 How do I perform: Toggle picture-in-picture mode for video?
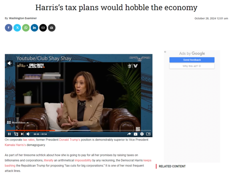148,134
